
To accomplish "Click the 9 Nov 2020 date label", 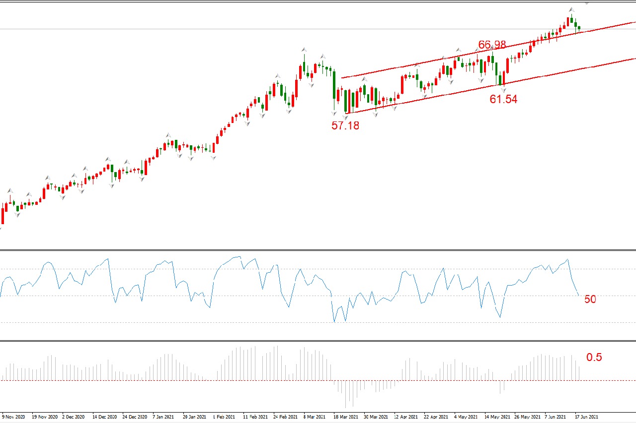I will 13,417.
